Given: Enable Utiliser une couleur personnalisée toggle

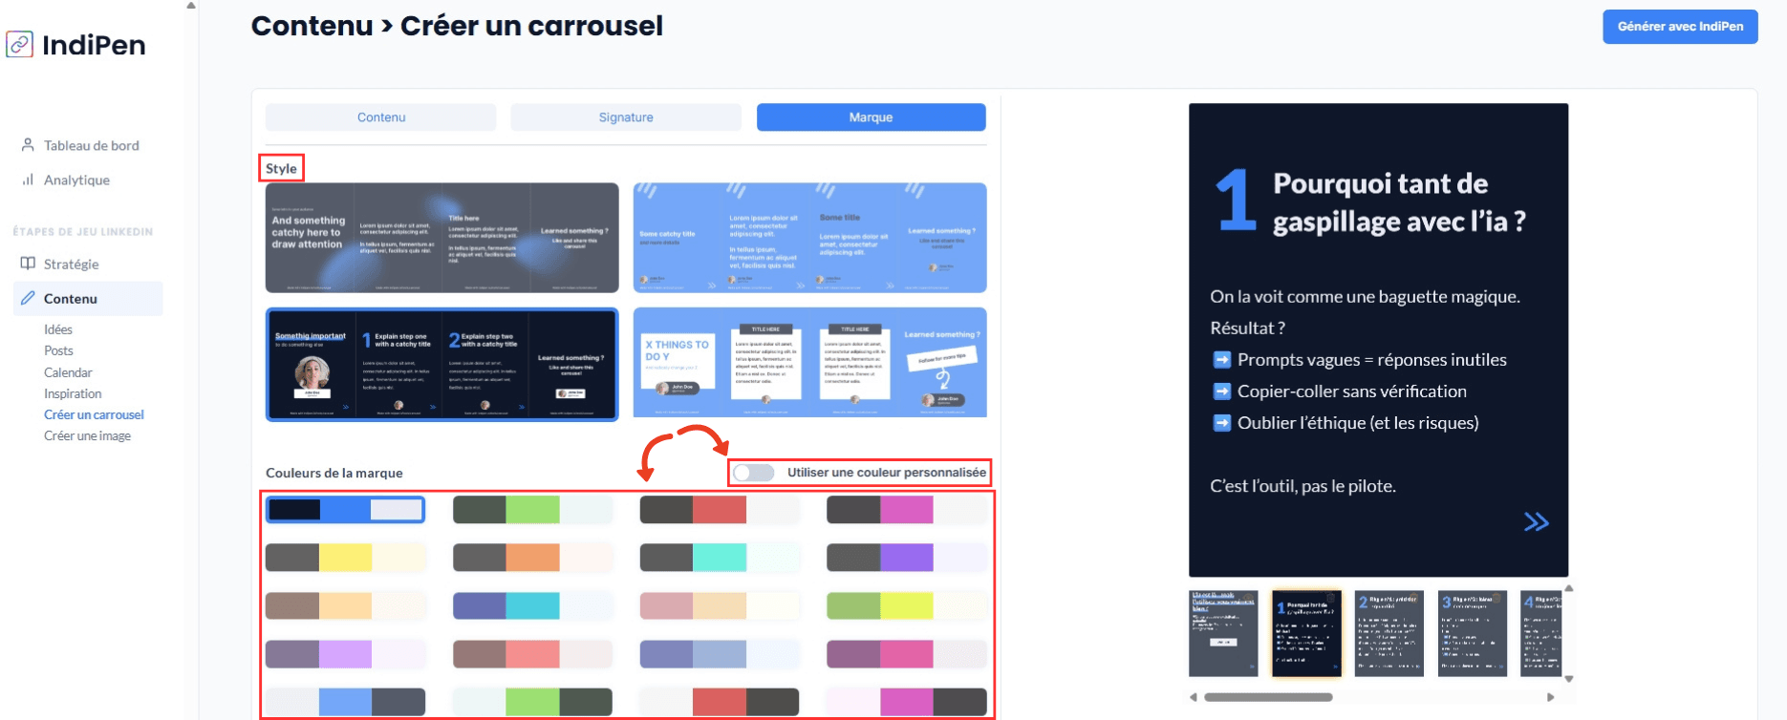Looking at the screenshot, I should [753, 473].
